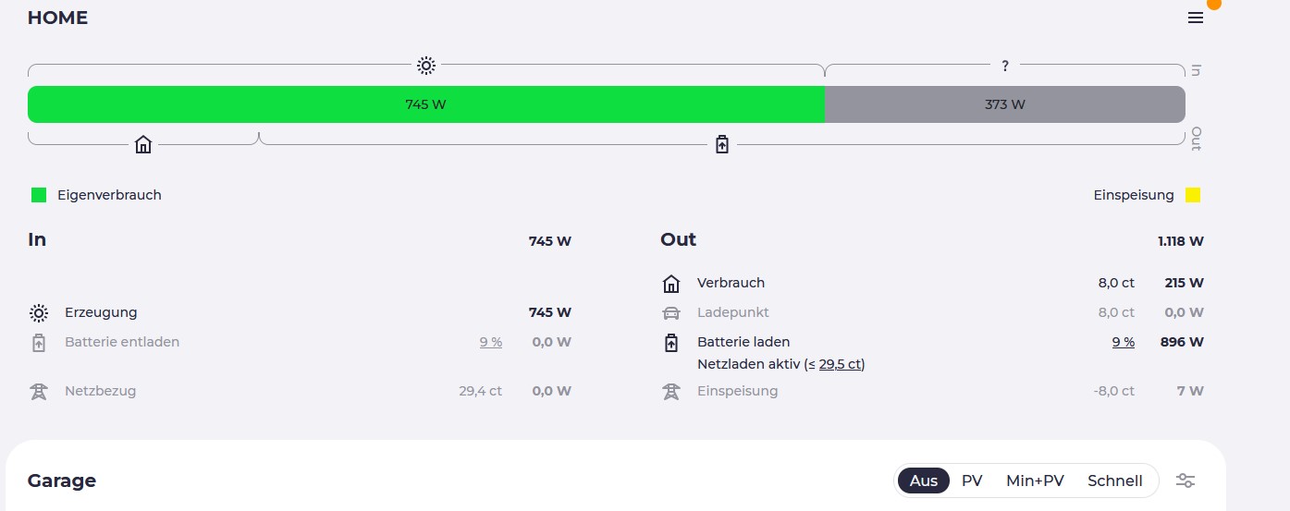This screenshot has width=1290, height=511.
Task: Click the yellow Einspeisung legend swatch
Action: click(x=1193, y=195)
